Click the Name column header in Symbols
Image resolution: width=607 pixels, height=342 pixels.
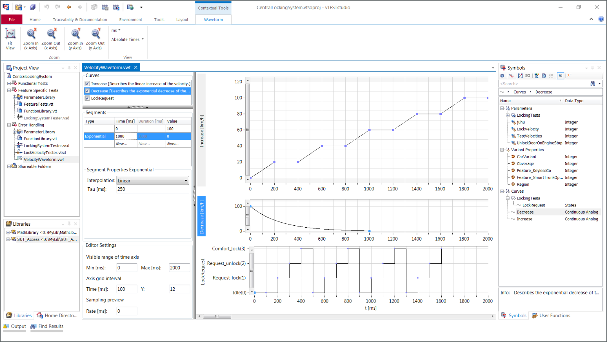[531, 101]
